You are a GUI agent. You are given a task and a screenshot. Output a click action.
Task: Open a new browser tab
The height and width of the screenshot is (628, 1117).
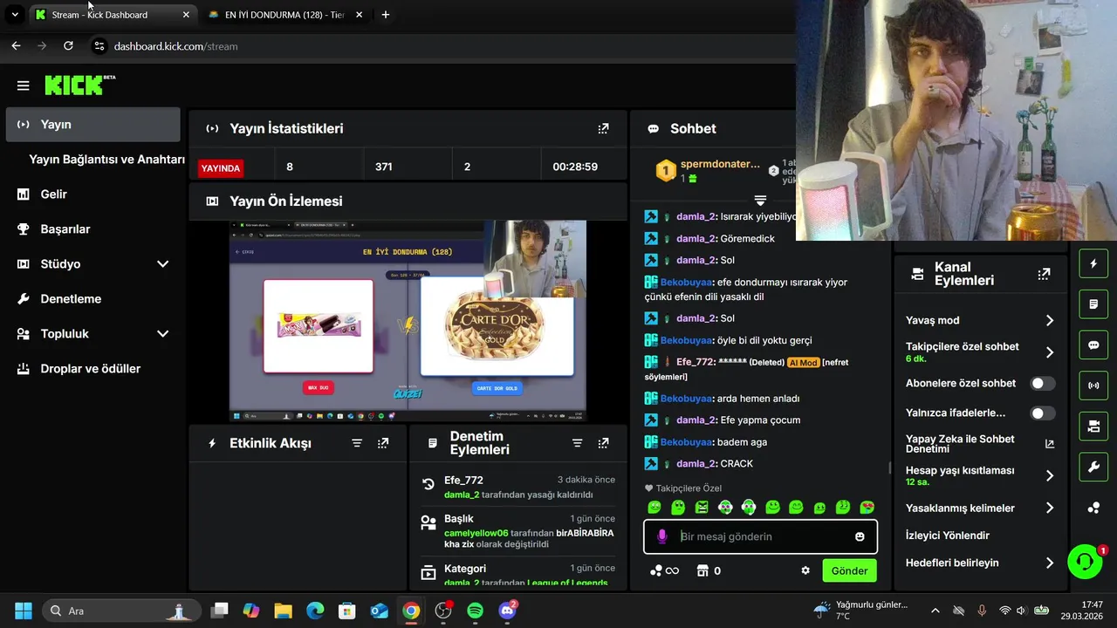pyautogui.click(x=386, y=15)
